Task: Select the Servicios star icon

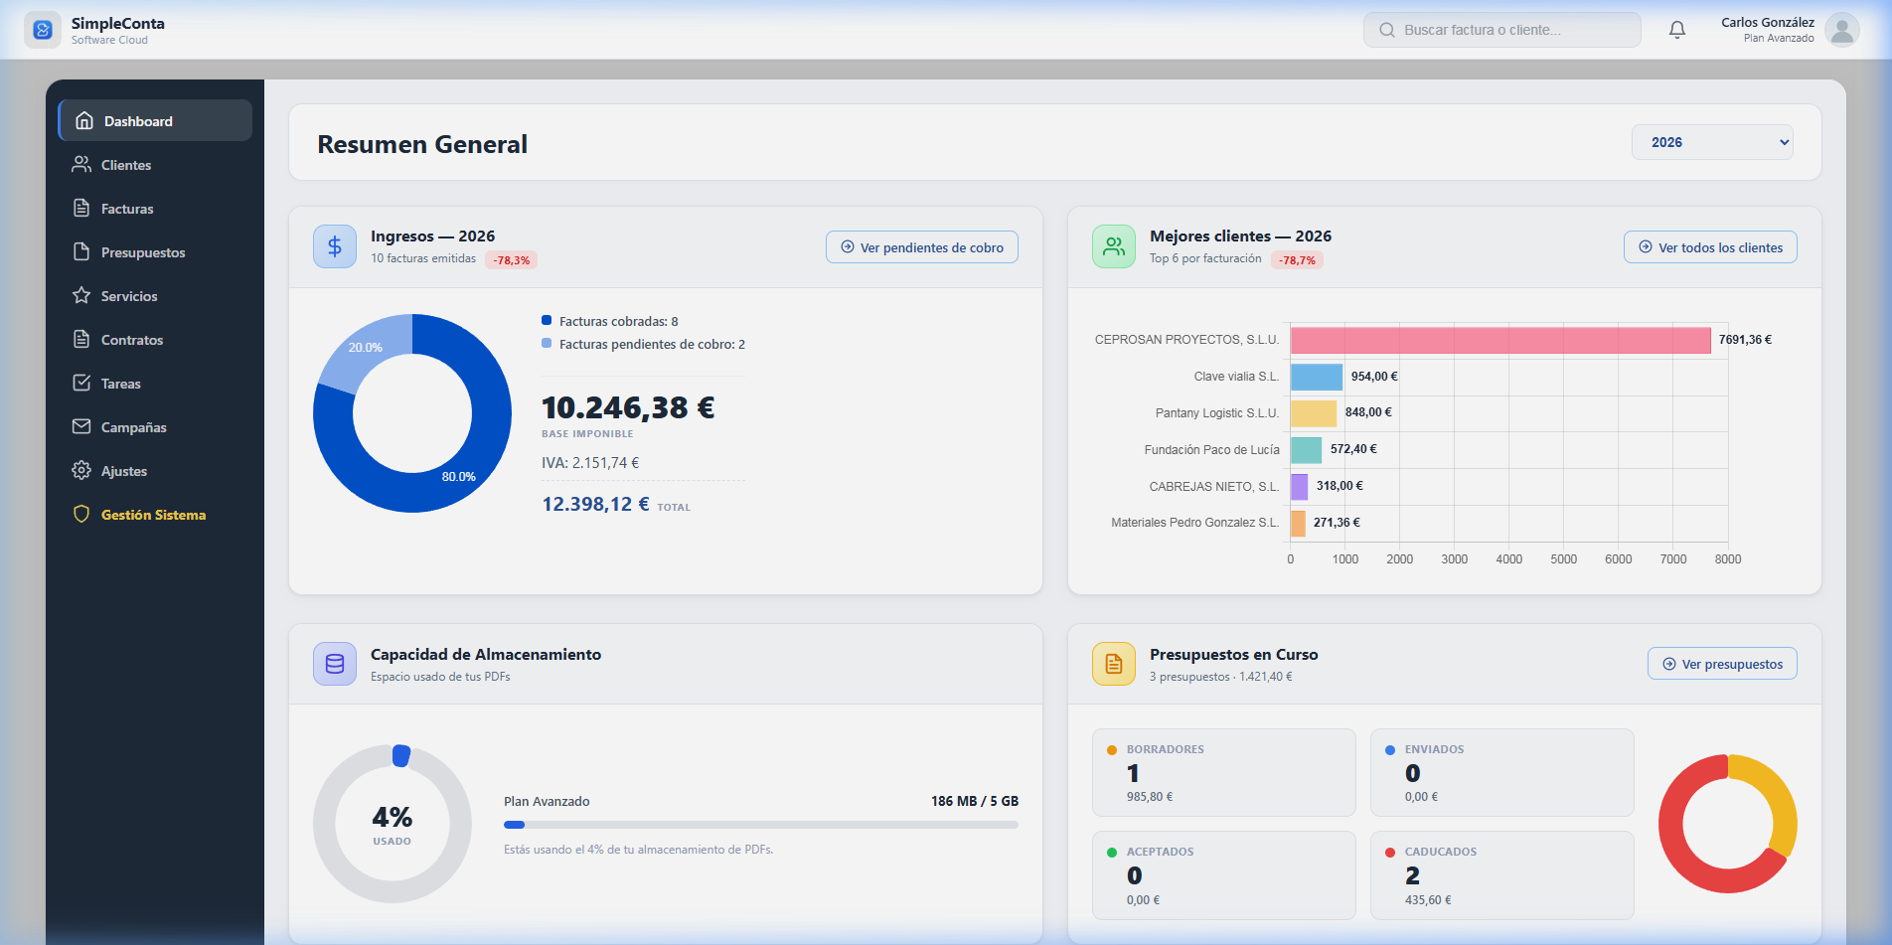Action: click(x=81, y=295)
